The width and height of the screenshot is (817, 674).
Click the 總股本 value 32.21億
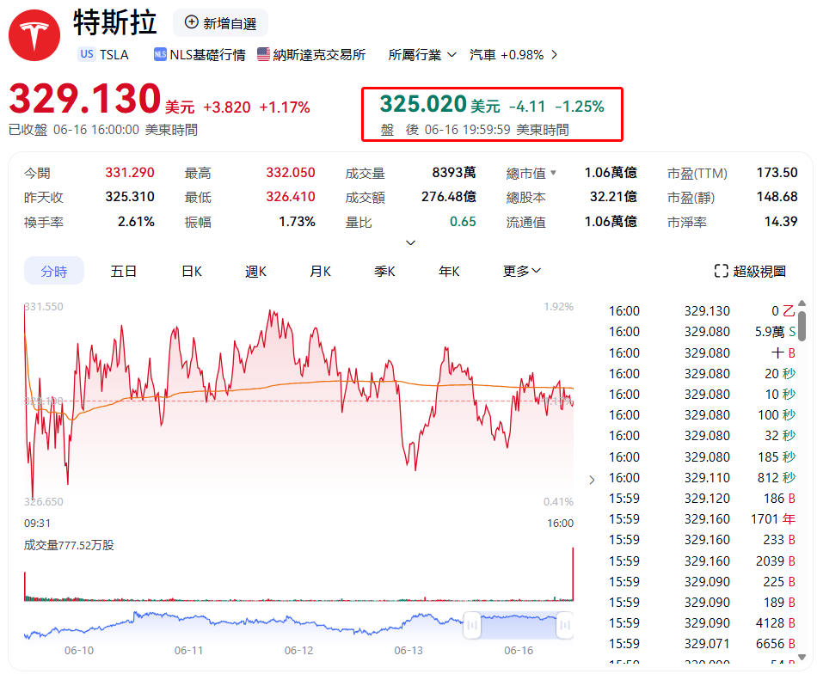(613, 197)
